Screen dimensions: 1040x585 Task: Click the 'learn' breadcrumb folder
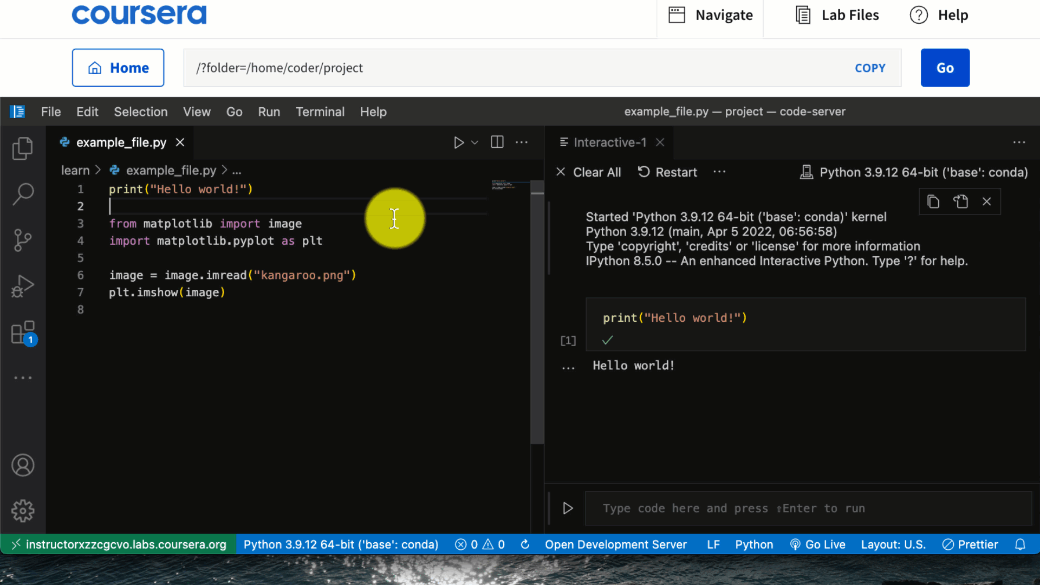pos(75,170)
